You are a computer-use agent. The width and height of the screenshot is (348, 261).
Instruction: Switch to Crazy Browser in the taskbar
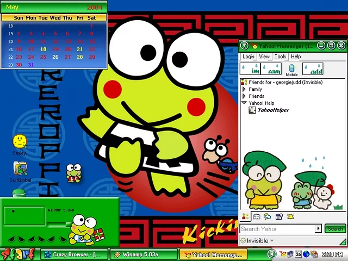[x=74, y=254]
